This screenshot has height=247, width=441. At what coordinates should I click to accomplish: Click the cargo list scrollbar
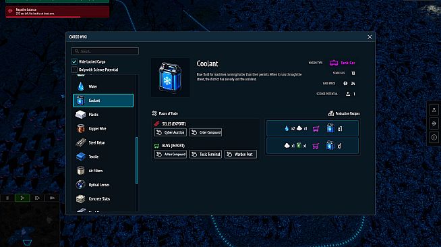click(137, 160)
